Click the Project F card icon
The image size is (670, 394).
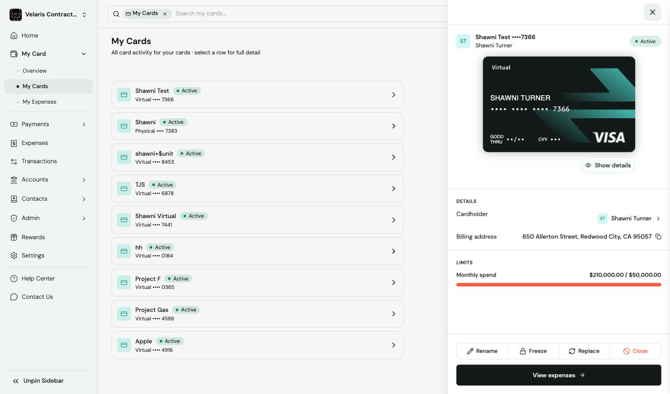(x=124, y=282)
